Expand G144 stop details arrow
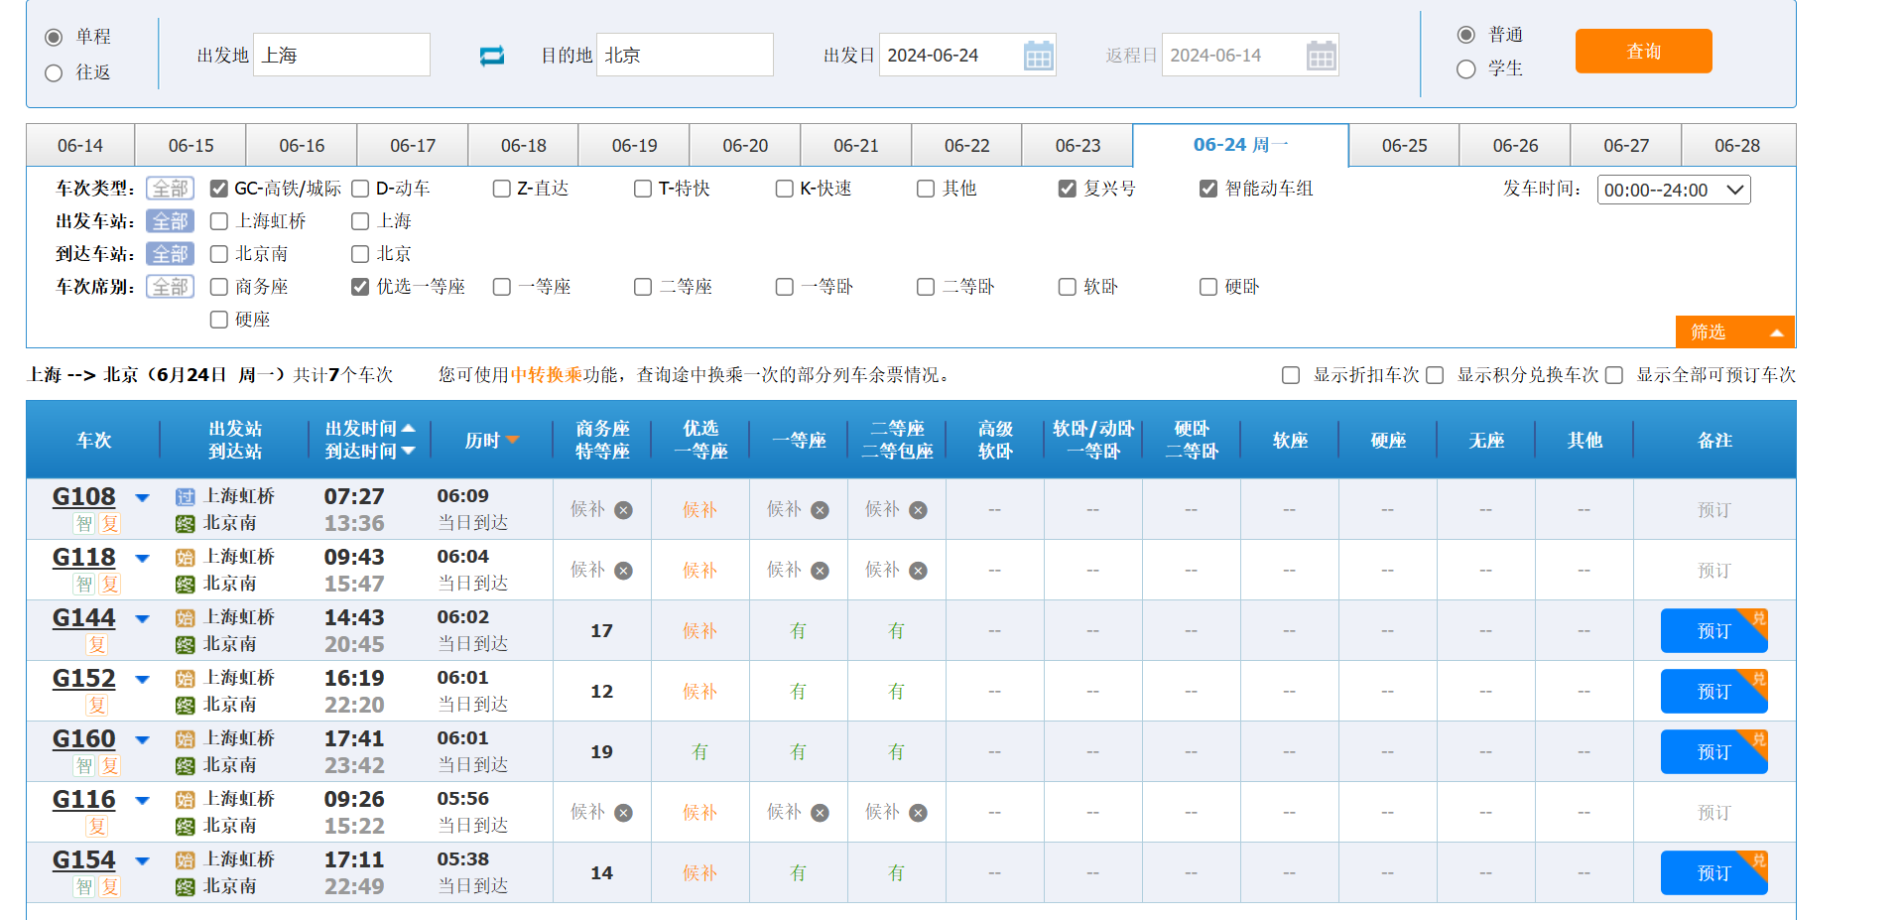 142,619
